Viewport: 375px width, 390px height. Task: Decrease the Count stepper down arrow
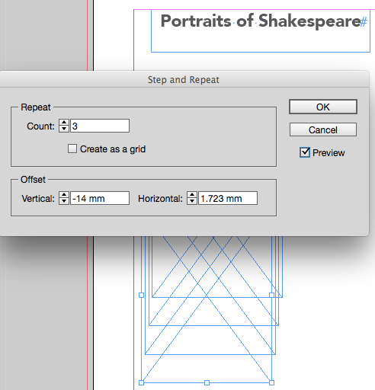click(64, 129)
